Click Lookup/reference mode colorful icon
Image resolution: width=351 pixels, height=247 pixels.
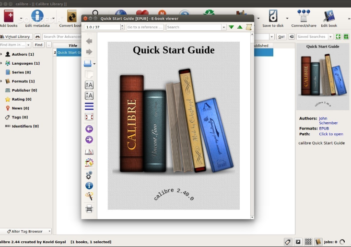tap(89, 163)
